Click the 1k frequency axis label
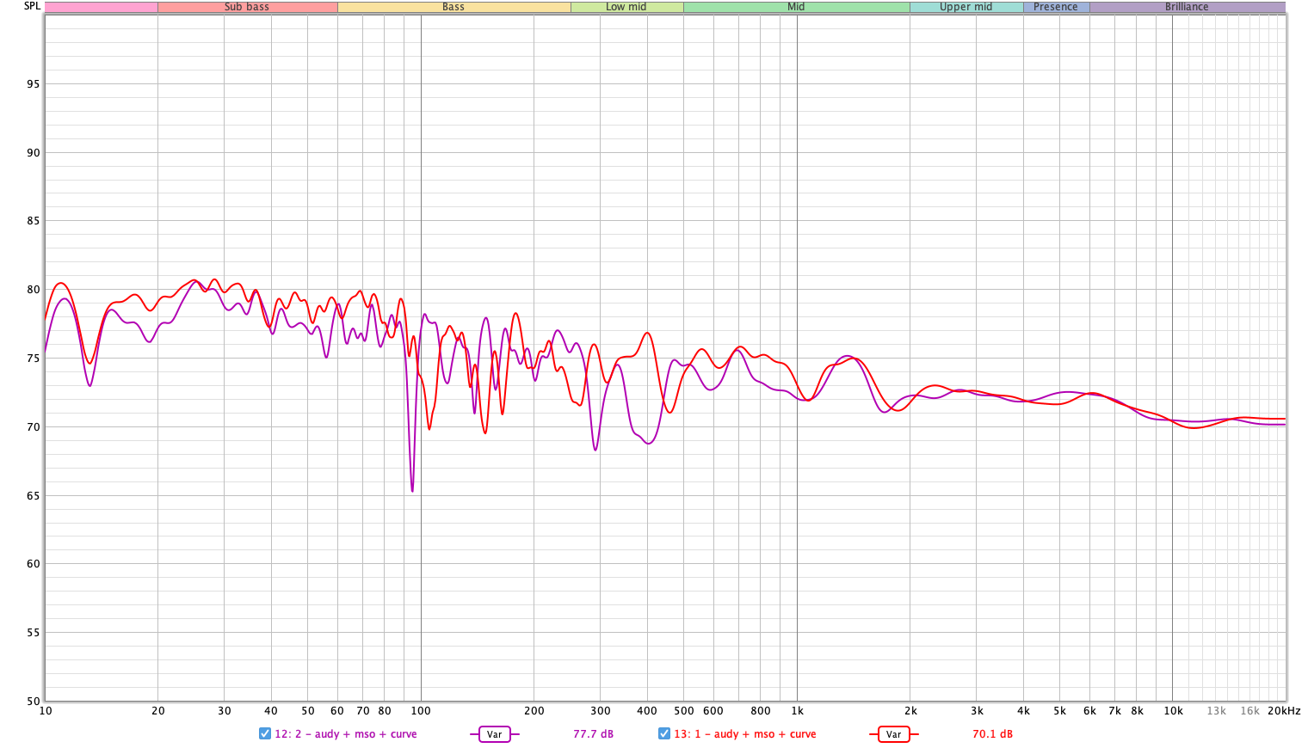This screenshot has width=1308, height=748. (798, 711)
